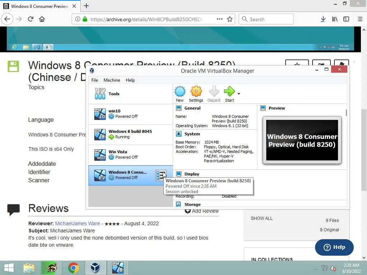Screen dimensions: 367x275
Task: Toggle Firefox sidebar icon
Action: 346,19
